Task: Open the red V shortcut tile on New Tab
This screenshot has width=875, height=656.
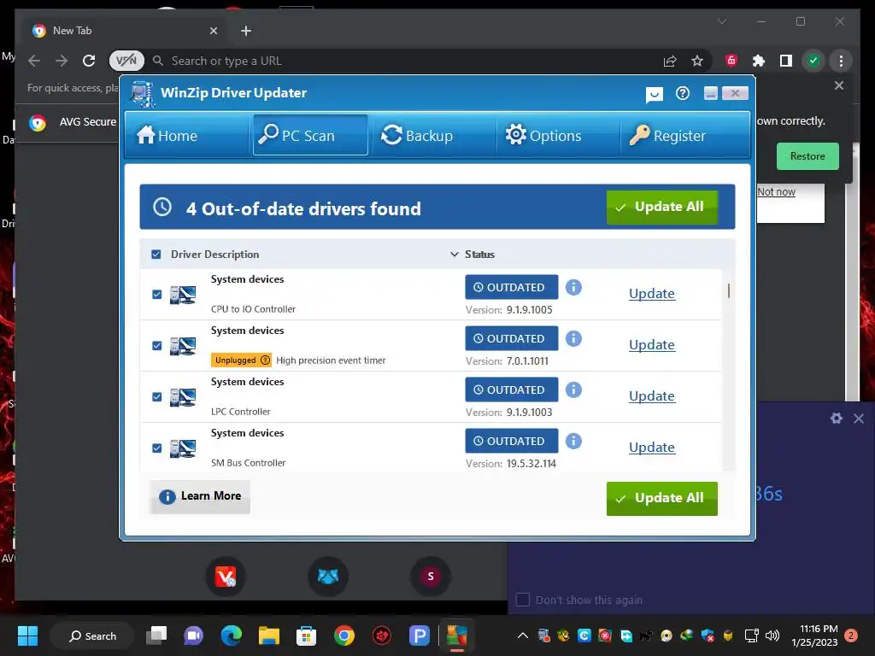Action: coord(226,577)
